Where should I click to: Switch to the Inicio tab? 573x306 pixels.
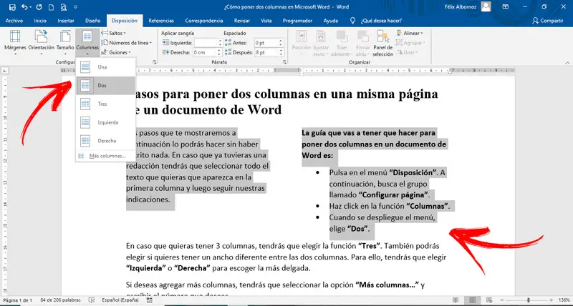(40, 21)
